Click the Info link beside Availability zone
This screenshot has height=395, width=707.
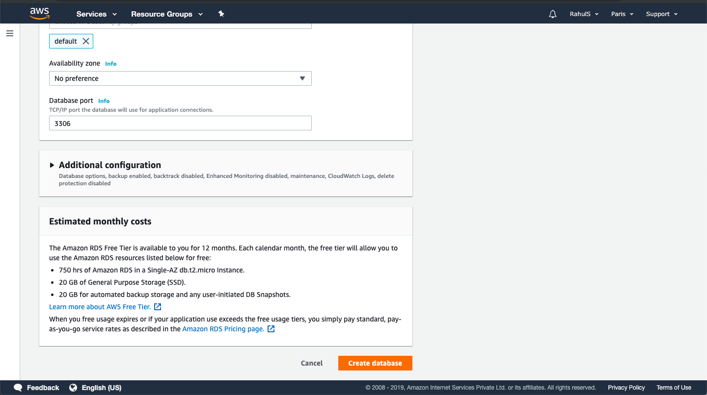[110, 63]
